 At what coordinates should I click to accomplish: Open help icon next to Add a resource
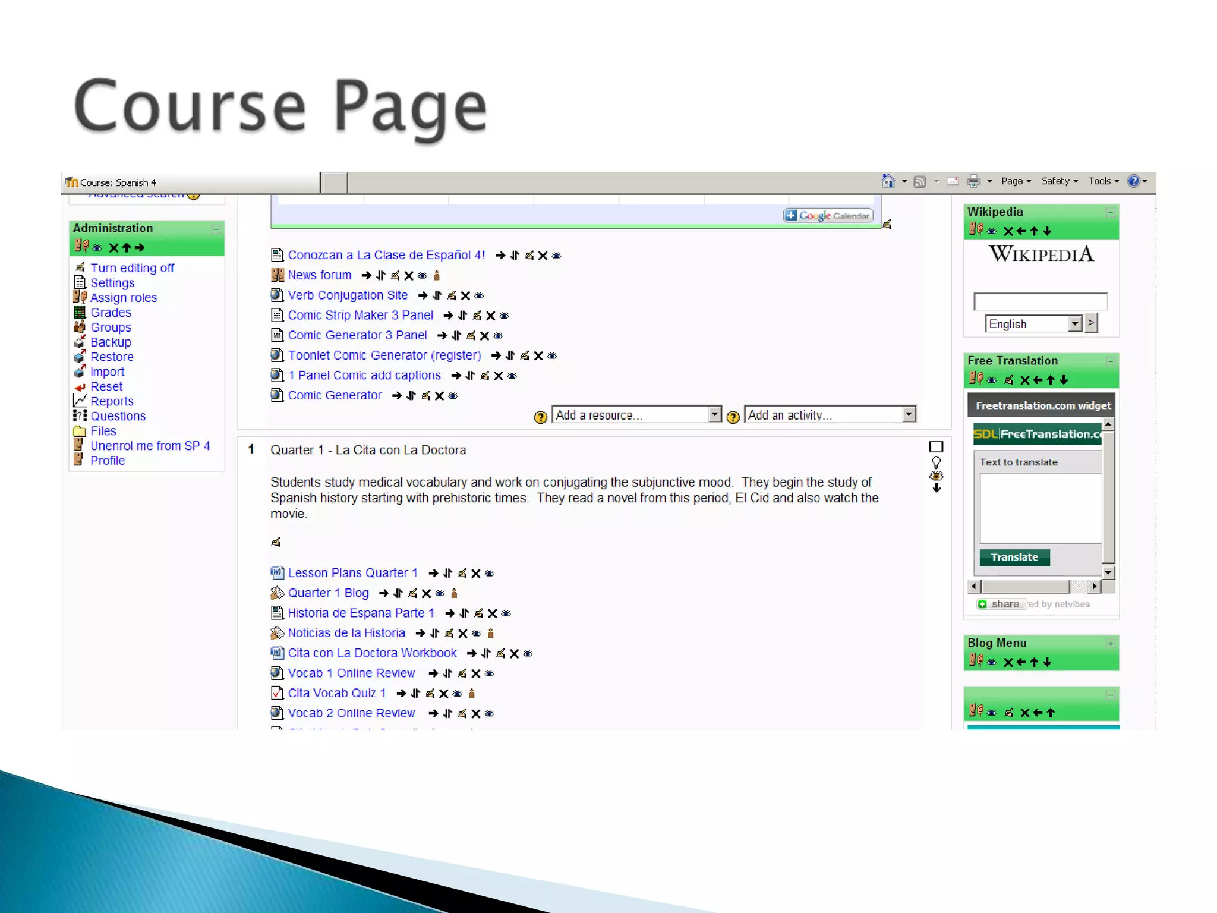point(540,417)
